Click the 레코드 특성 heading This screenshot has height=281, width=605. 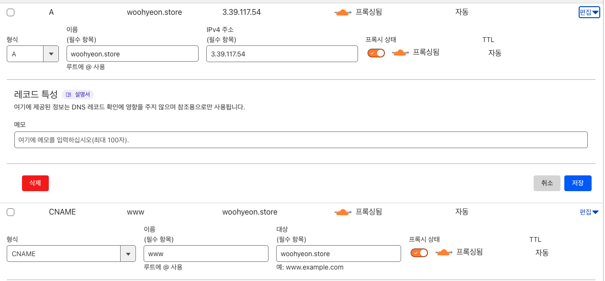pos(36,94)
